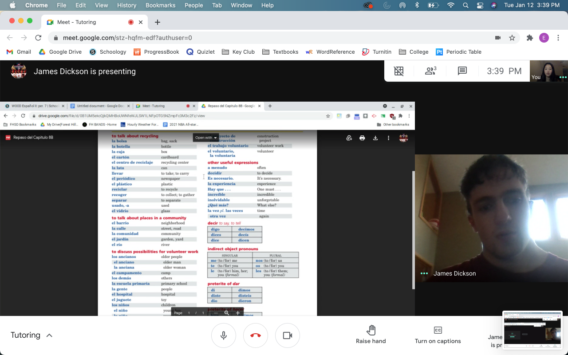Mute the microphone in Meet
The height and width of the screenshot is (355, 568).
coord(224,335)
